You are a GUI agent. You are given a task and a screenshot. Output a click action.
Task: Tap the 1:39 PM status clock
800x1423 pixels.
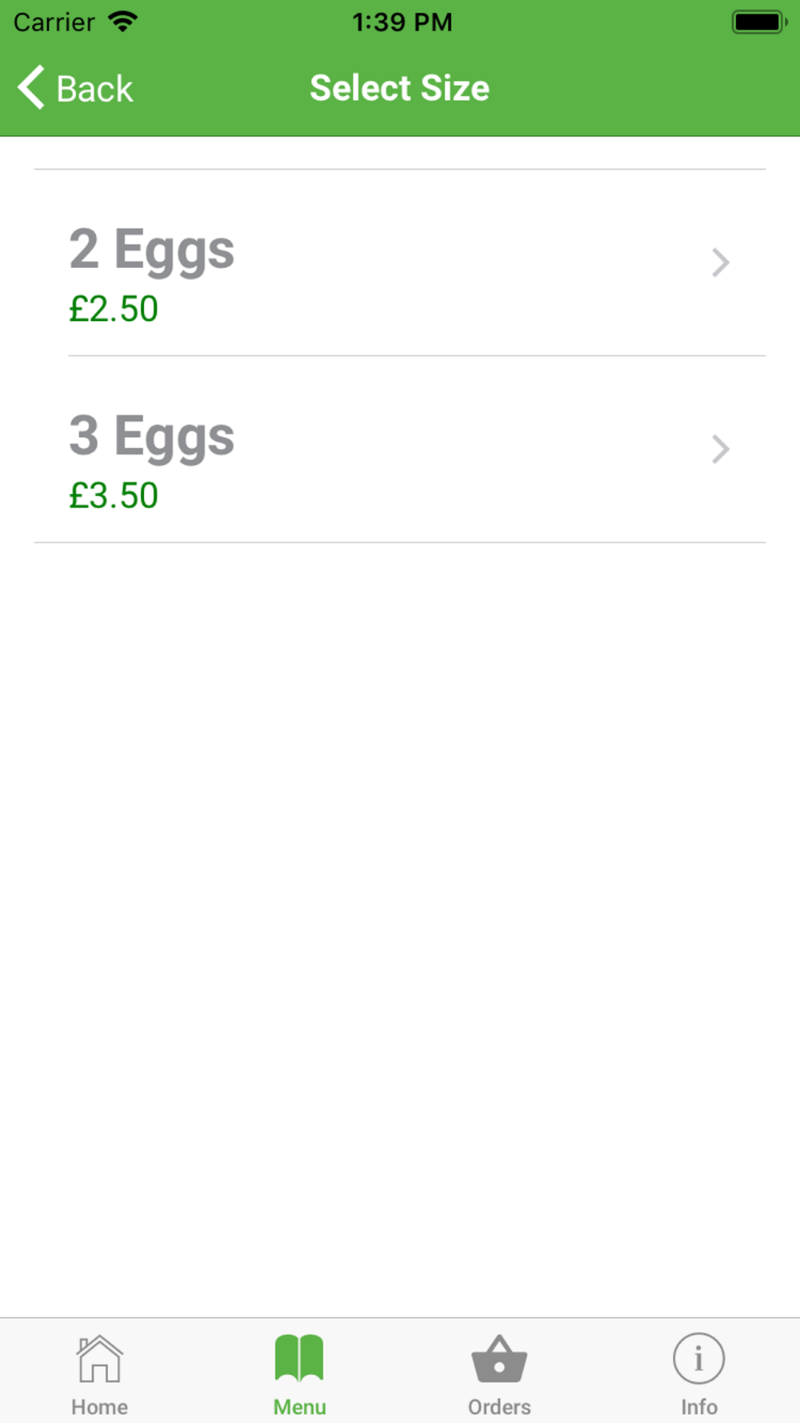(402, 22)
